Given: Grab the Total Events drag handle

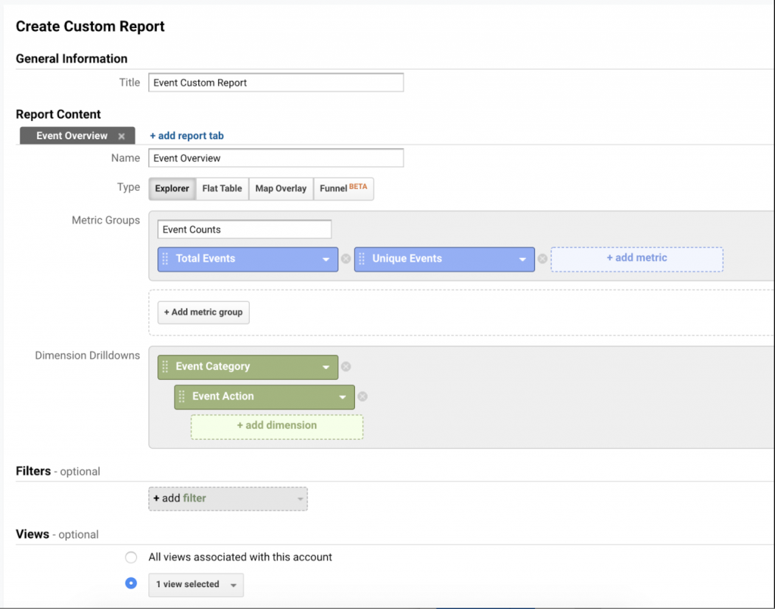Looking at the screenshot, I should [x=166, y=259].
